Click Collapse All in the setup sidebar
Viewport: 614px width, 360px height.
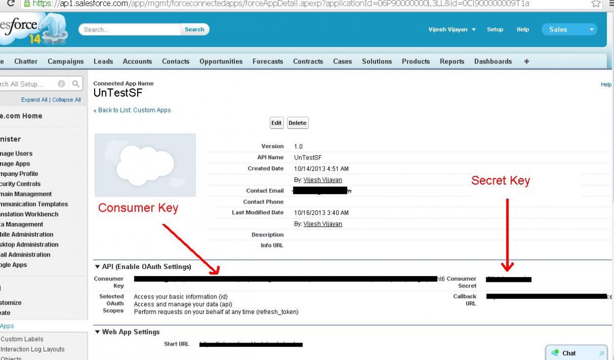coord(67,100)
